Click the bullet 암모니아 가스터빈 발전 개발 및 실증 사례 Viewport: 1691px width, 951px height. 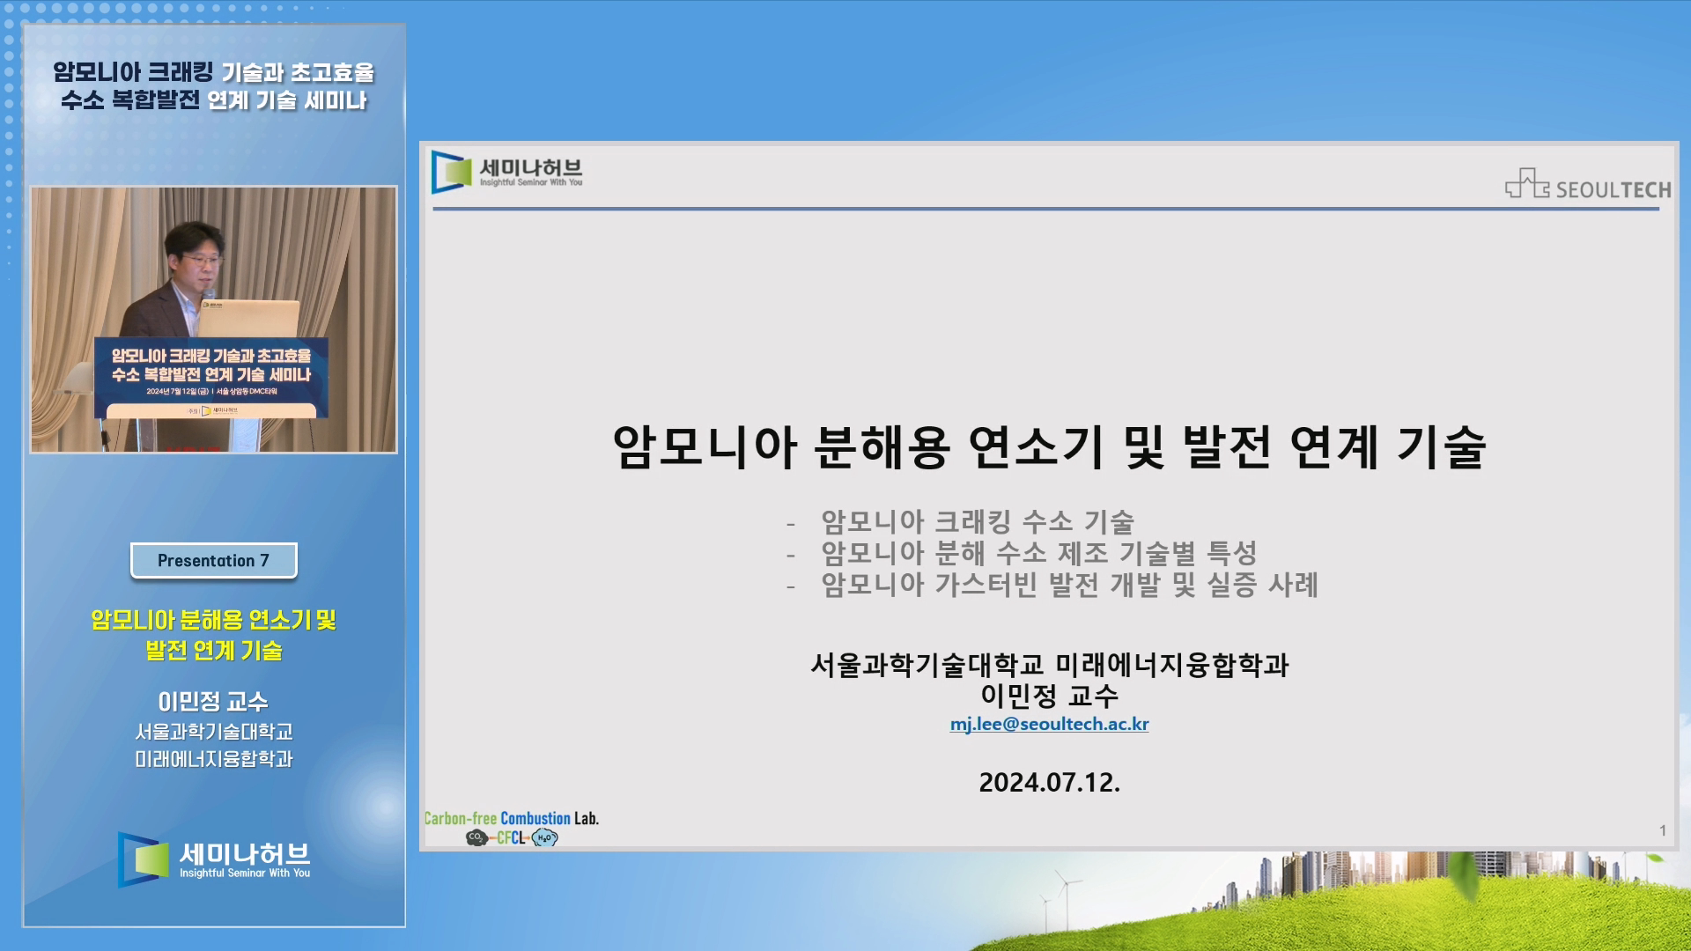click(1070, 585)
